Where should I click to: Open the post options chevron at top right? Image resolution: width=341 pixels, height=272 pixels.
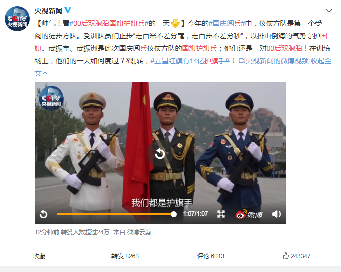click(x=329, y=11)
